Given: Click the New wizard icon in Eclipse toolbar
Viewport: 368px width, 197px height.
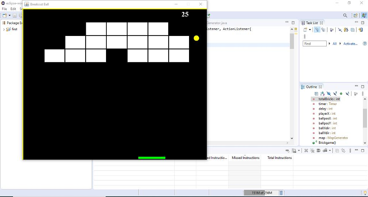Looking at the screenshot, I should [x=5, y=15].
